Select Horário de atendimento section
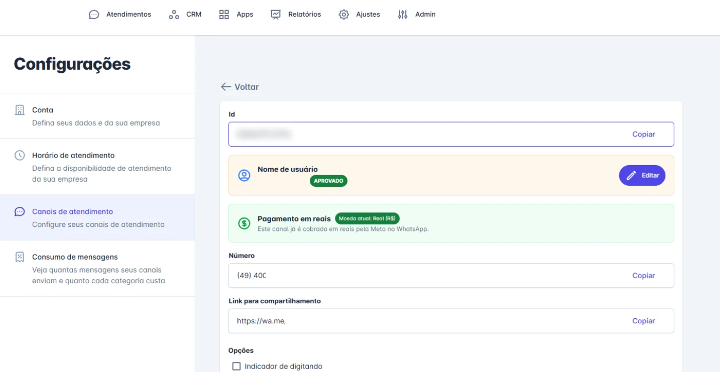Screen dimensions: 720x372 pos(97,167)
